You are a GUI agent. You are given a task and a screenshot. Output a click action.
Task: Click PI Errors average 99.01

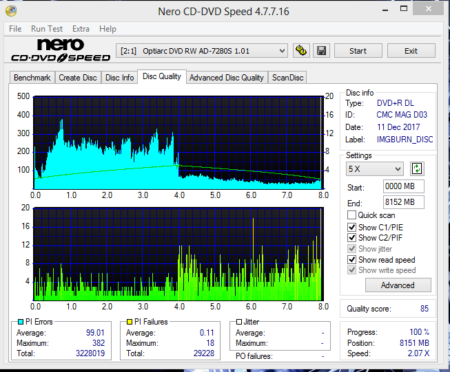[x=95, y=333]
